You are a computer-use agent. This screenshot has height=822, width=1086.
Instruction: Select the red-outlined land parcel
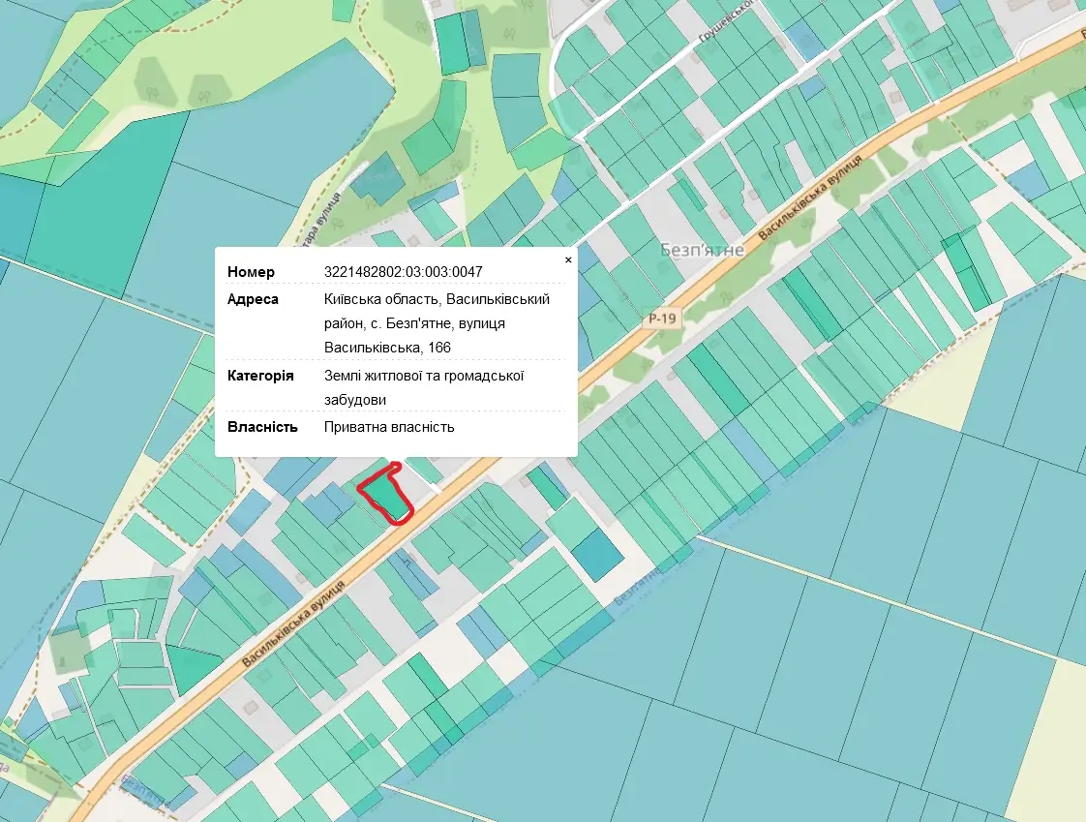pyautogui.click(x=385, y=496)
